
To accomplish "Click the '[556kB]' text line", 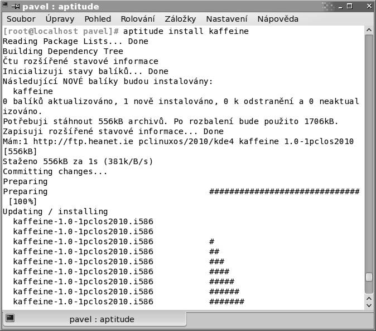I will tap(21, 152).
